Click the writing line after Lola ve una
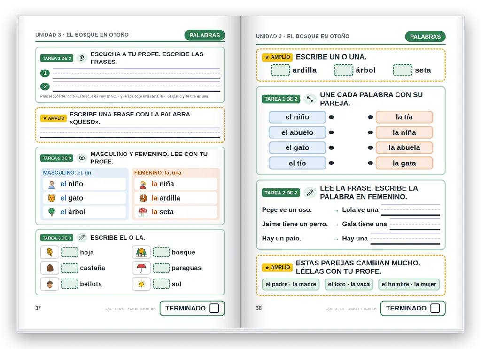 411,210
